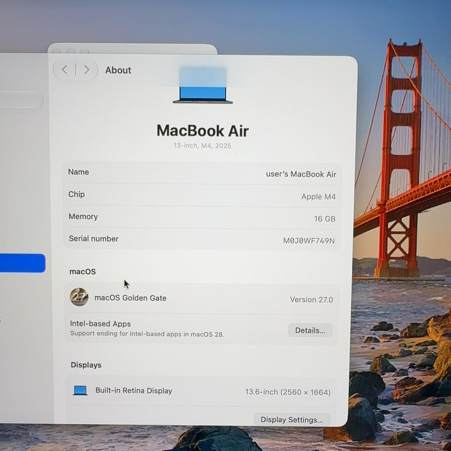Viewport: 451px width, 451px height.
Task: Click the "Chip" row label
Action: (x=76, y=194)
